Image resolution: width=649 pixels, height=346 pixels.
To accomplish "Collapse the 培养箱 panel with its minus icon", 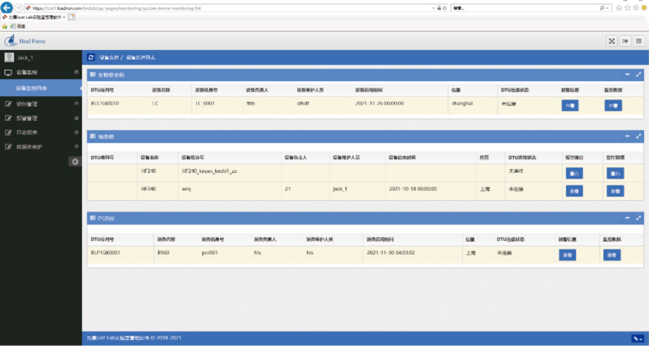I will (627, 136).
